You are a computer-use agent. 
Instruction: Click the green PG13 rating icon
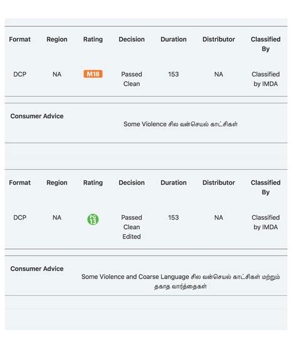pyautogui.click(x=93, y=219)
